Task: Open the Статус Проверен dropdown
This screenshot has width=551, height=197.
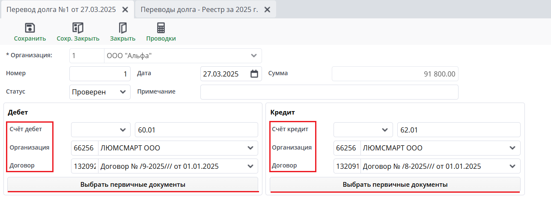Action: [123, 92]
